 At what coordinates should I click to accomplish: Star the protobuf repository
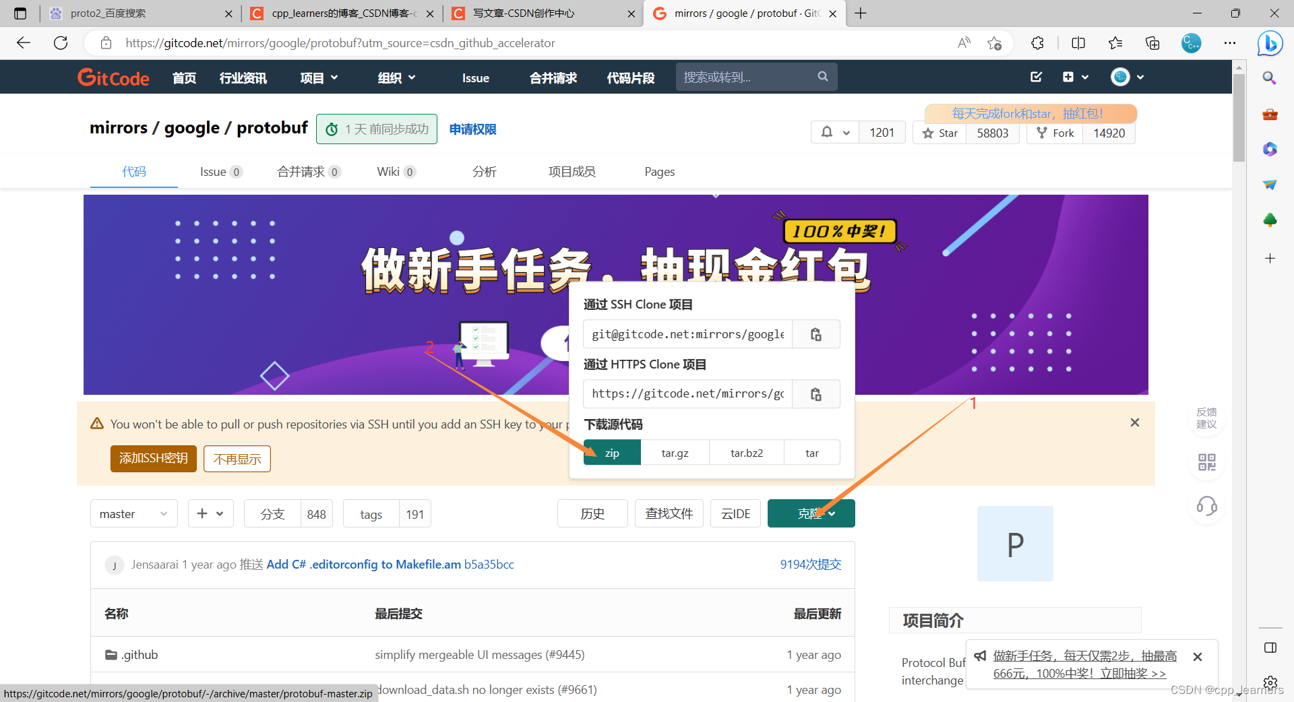pos(940,133)
